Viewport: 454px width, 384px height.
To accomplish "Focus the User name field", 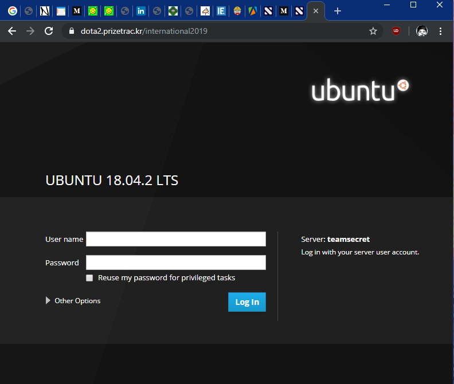I will pyautogui.click(x=176, y=239).
